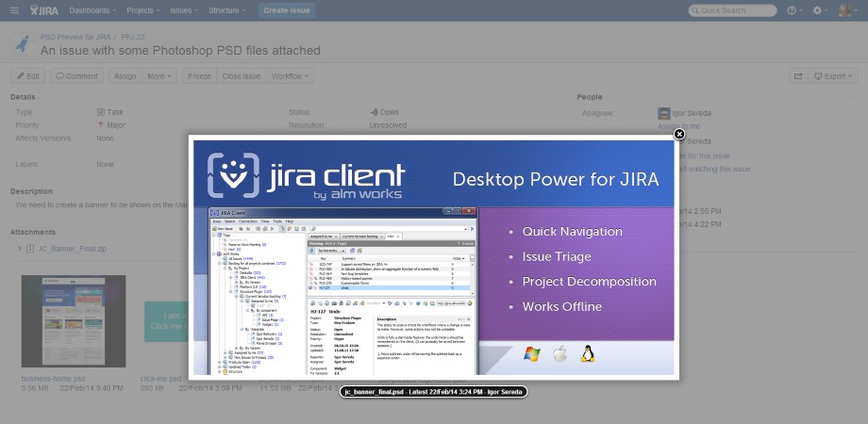Image resolution: width=868 pixels, height=424 pixels.
Task: Click the Assign button
Action: click(125, 76)
